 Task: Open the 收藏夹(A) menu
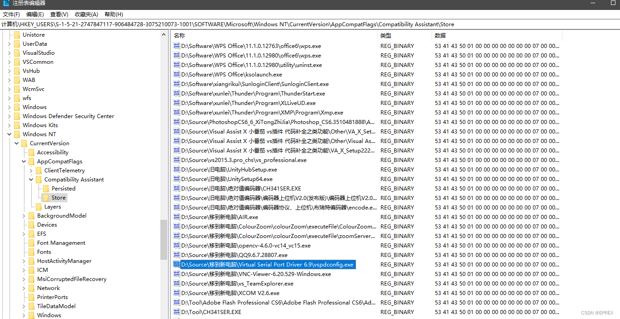(86, 14)
